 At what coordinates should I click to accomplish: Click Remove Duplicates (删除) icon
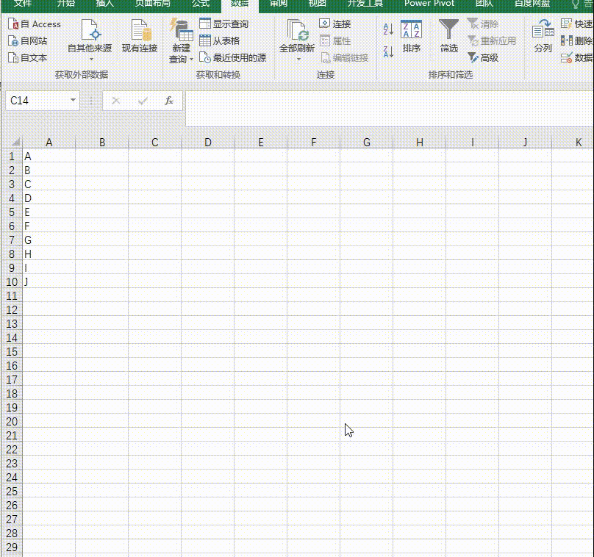coord(566,40)
